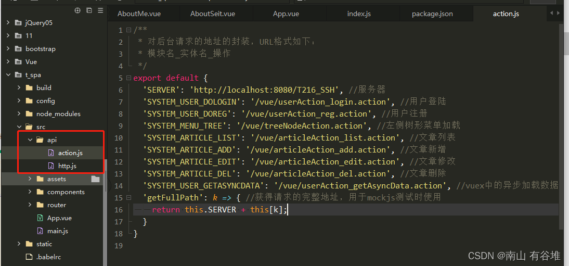Fold the comment block at line 1
The image size is (569, 266).
(x=128, y=30)
